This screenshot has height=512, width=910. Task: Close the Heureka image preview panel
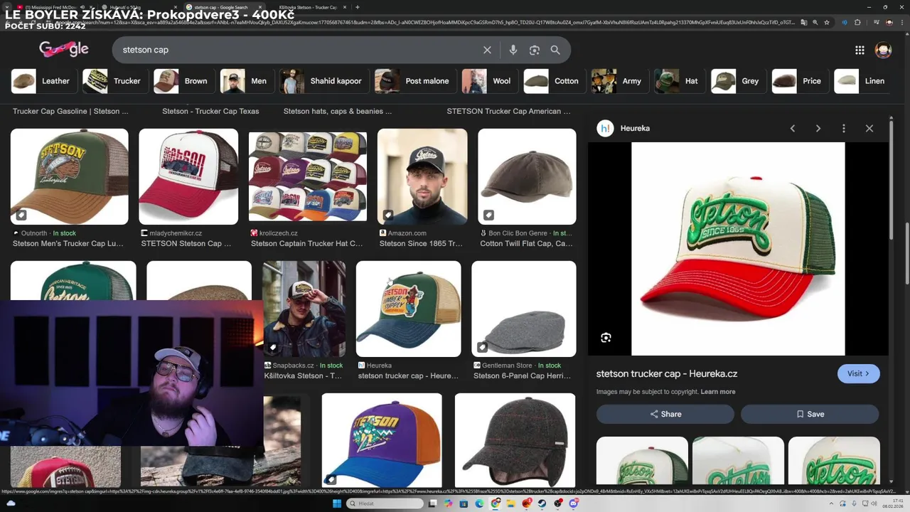(x=869, y=128)
